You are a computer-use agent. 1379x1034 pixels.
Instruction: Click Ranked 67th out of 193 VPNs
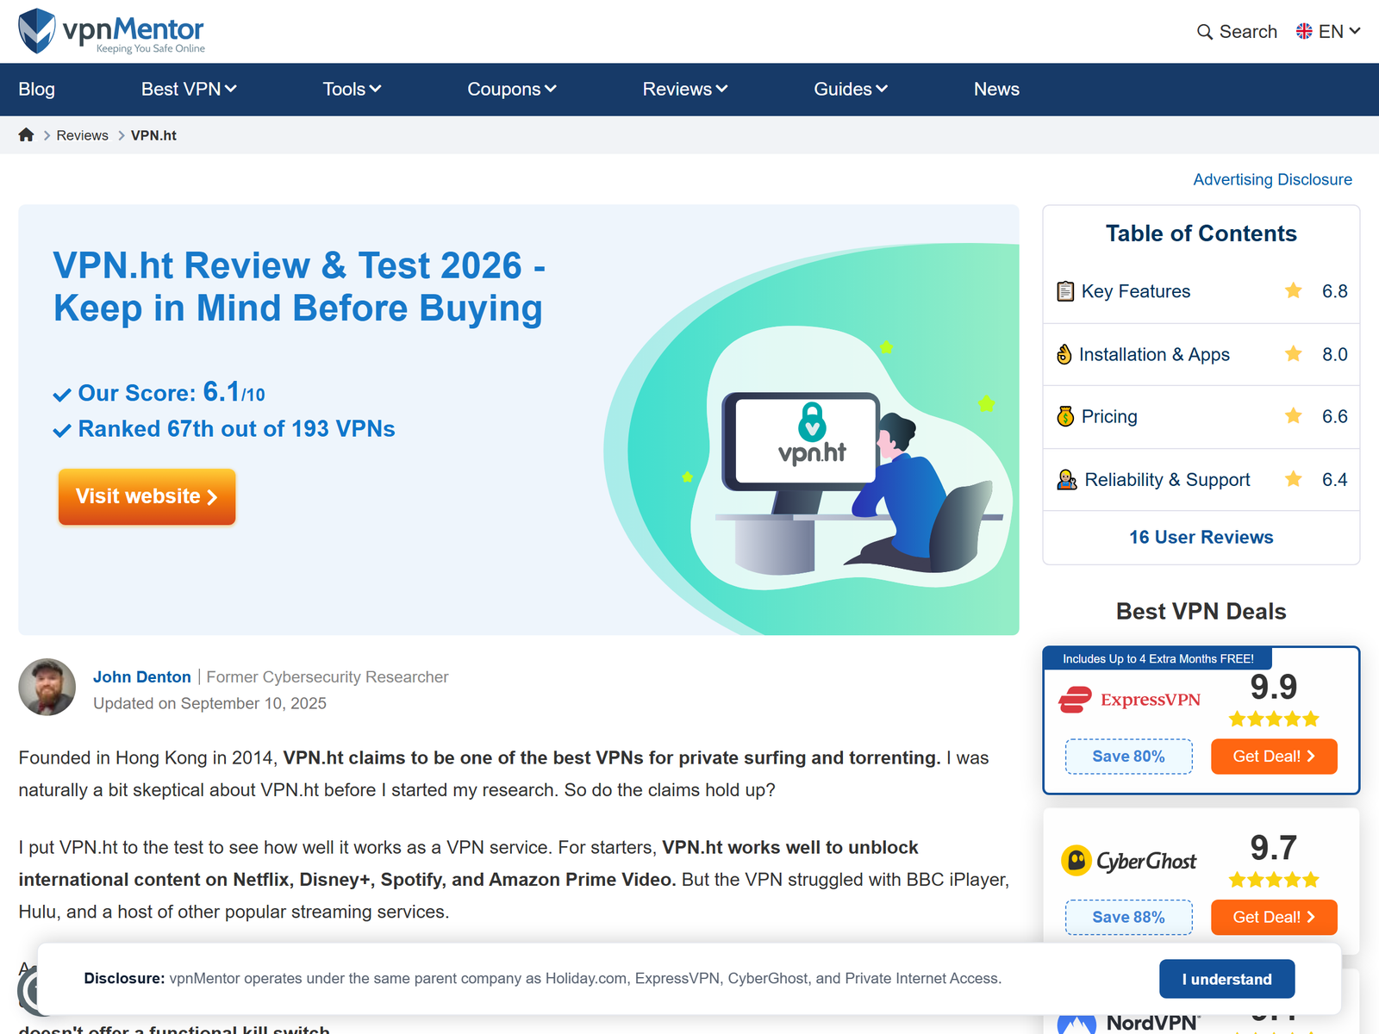[236, 429]
